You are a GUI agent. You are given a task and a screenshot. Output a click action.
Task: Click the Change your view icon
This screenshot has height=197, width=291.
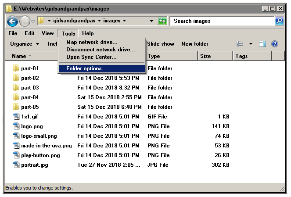click(x=240, y=44)
